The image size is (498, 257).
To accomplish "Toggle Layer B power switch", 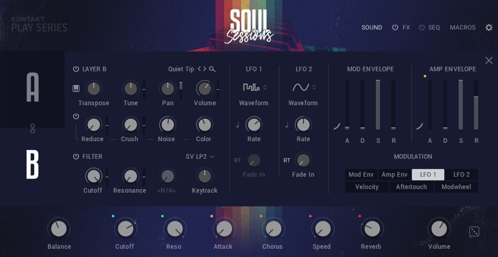I will click(x=76, y=69).
